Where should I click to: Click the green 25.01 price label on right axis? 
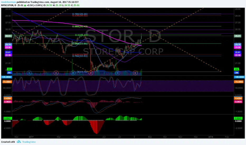click(238, 36)
